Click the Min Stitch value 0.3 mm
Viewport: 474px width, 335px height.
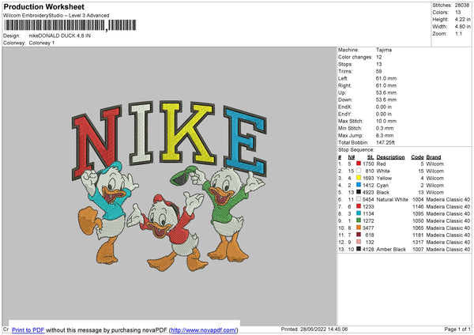[385, 128]
